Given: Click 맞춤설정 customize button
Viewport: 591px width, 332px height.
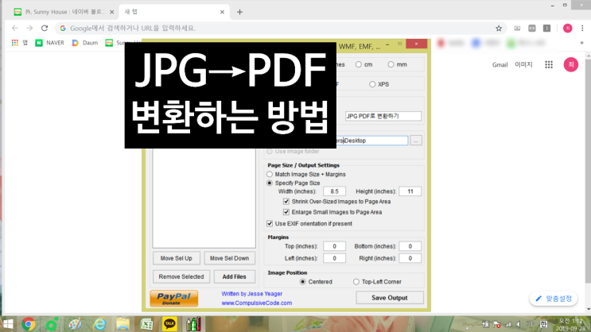Looking at the screenshot, I should 554,299.
